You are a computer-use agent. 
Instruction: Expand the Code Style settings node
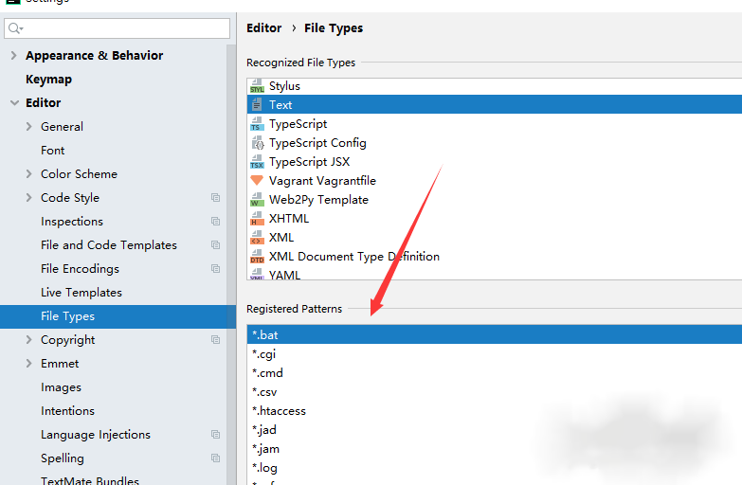29,198
